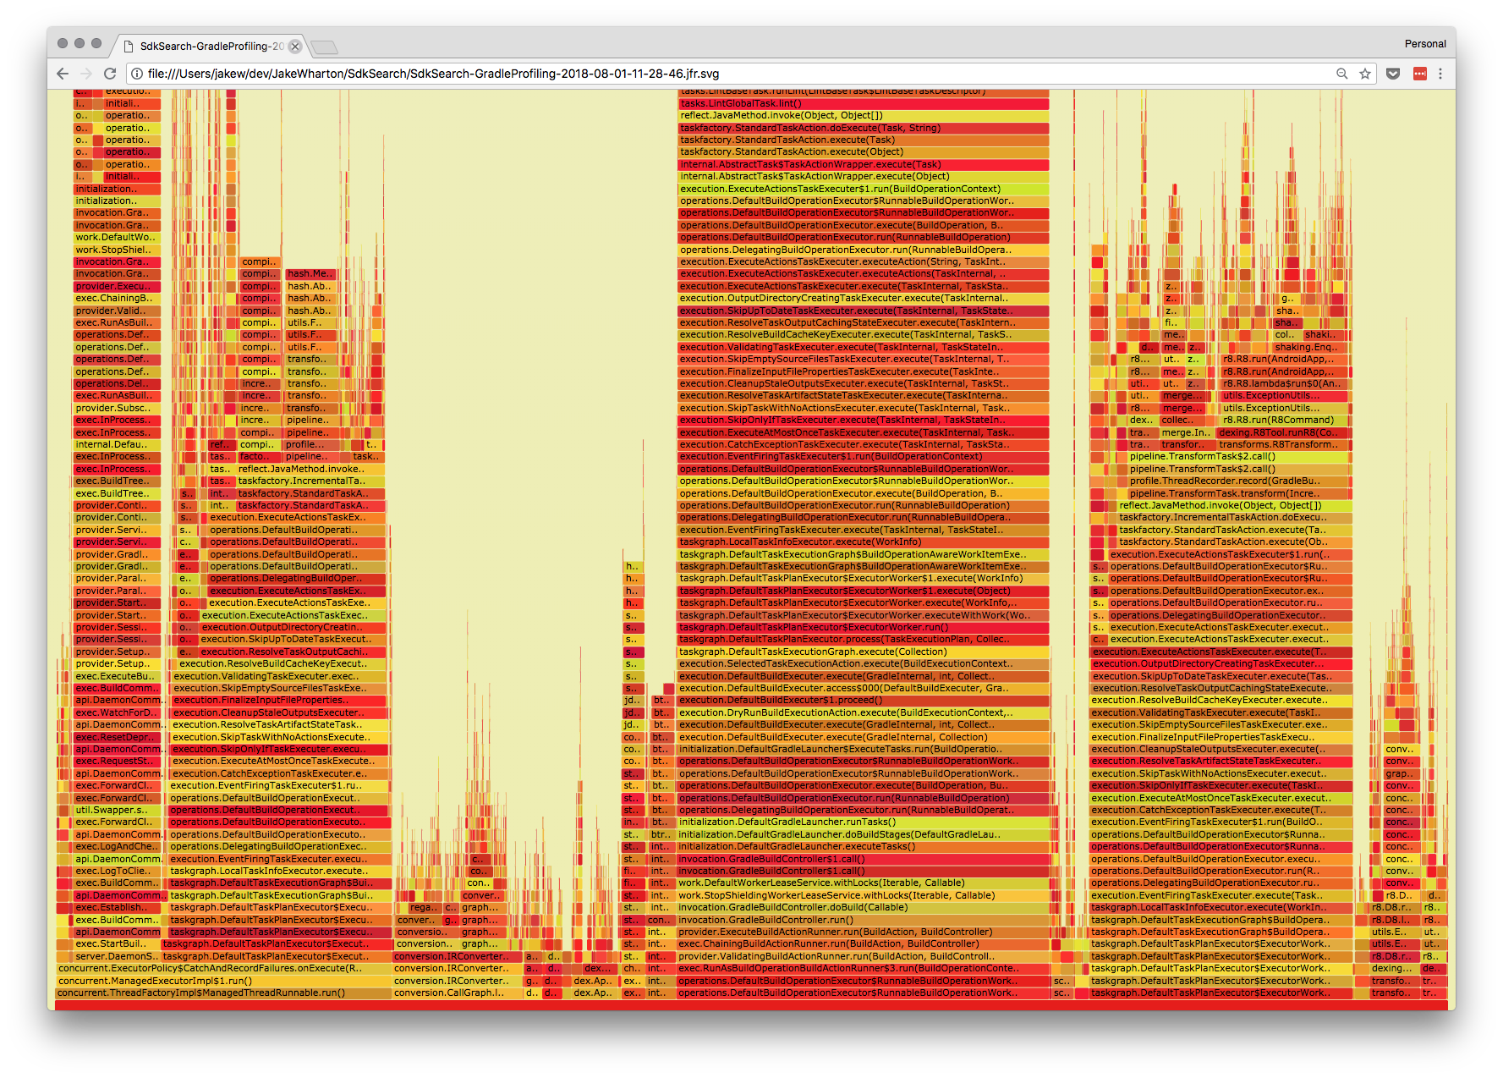
Task: Click the Pocket extension icon
Action: [1393, 74]
